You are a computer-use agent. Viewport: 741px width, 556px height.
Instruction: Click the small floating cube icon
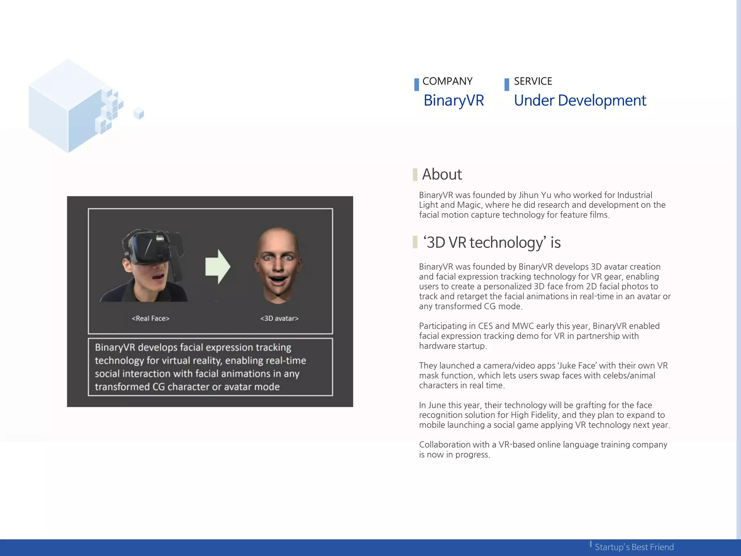pyautogui.click(x=139, y=113)
